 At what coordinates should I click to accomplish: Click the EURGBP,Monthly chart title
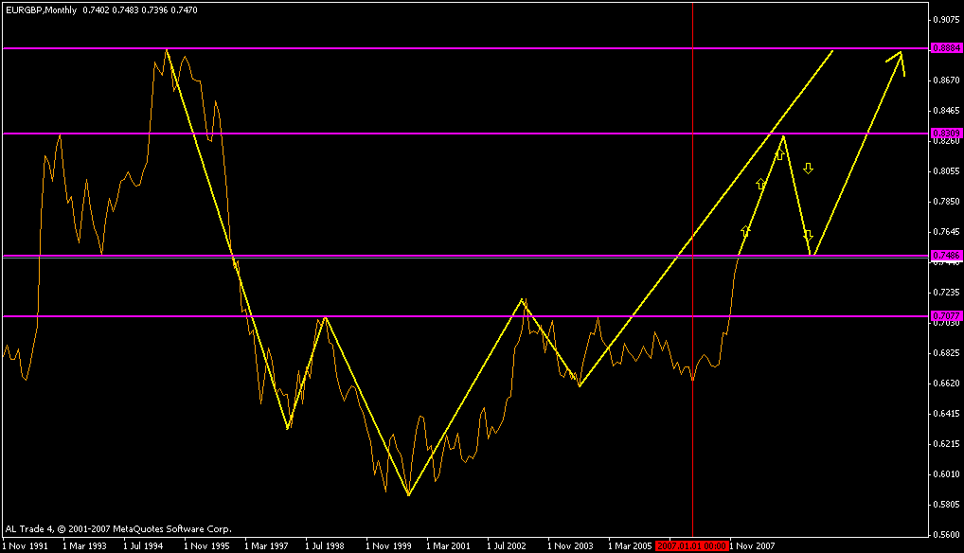click(41, 10)
